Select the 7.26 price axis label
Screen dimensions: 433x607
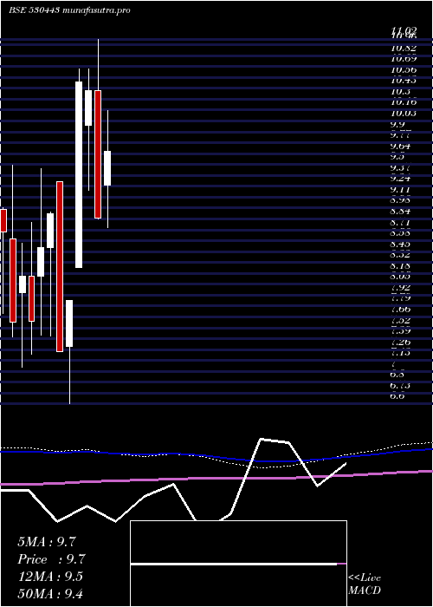400,342
